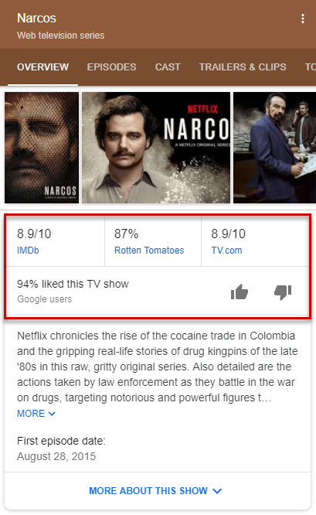Switch to the EPISODES tab
Viewport: 316px width, 515px height.
coord(111,67)
